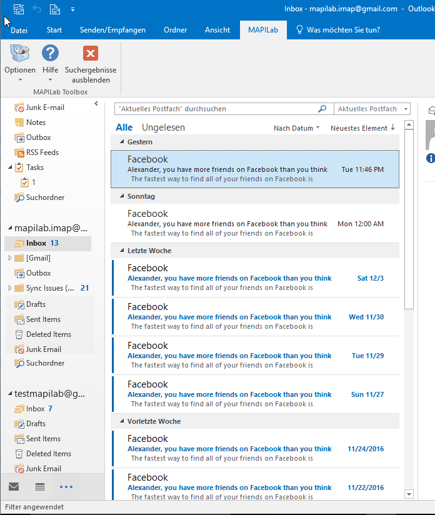Toggle Neuestes Element sort order
The image size is (435, 515).
362,128
